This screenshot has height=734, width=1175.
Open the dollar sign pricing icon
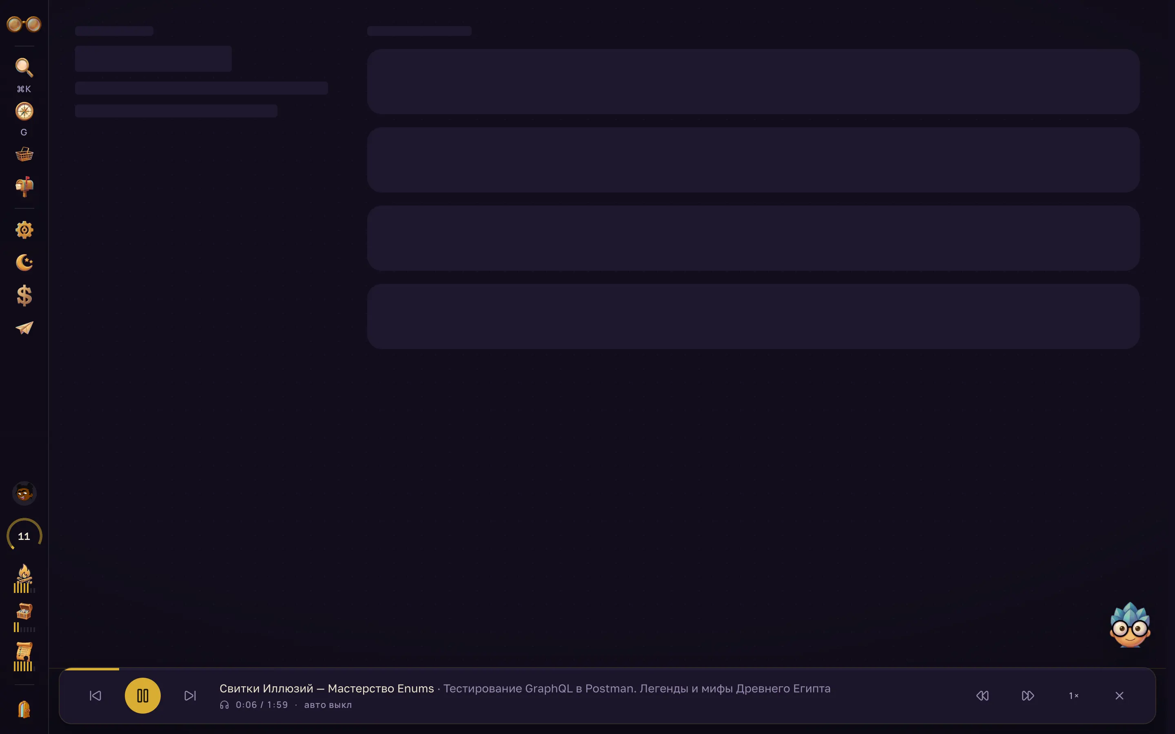pyautogui.click(x=24, y=295)
